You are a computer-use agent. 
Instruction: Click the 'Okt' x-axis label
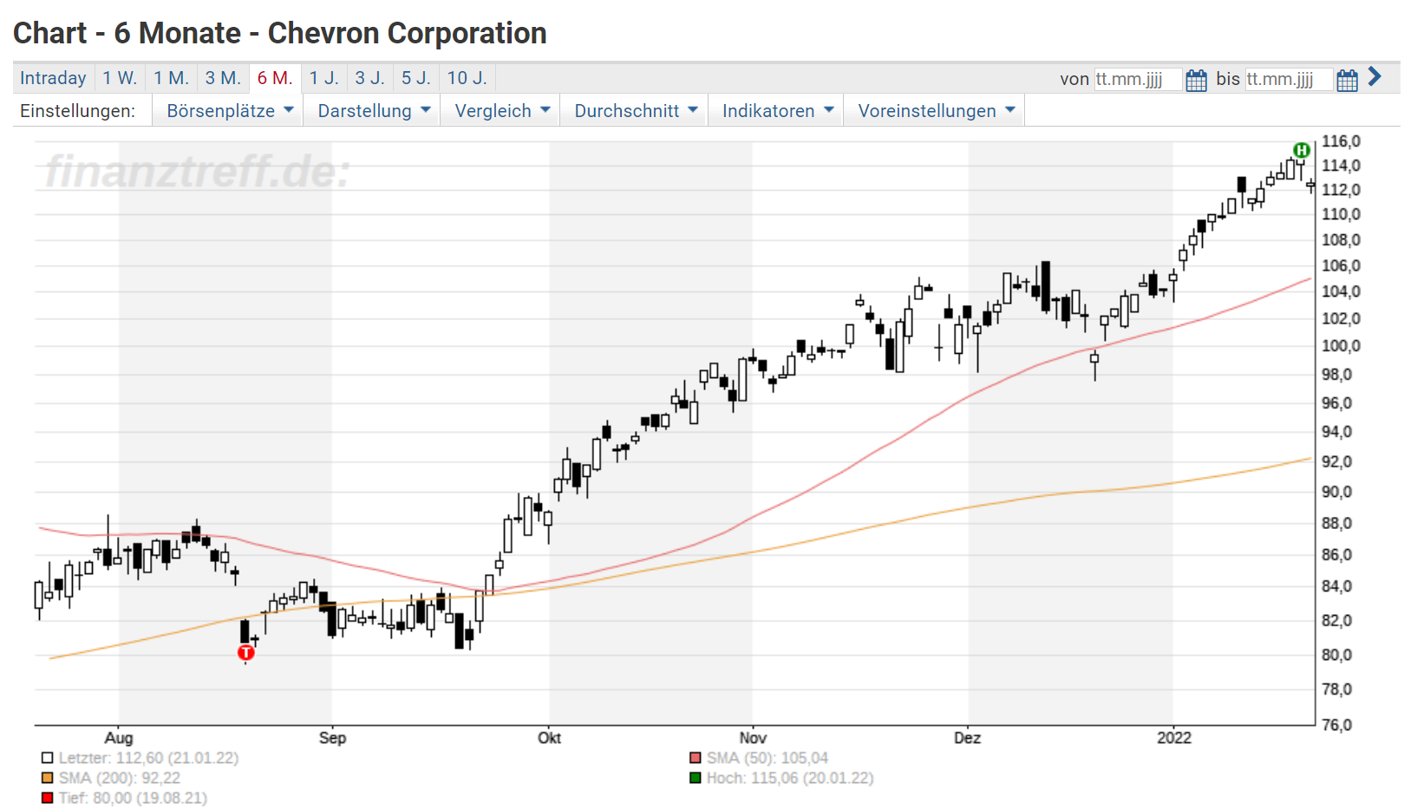tap(549, 738)
